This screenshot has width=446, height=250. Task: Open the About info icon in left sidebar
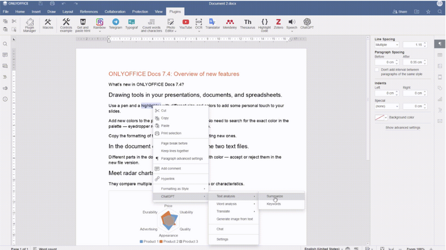pos(5,99)
